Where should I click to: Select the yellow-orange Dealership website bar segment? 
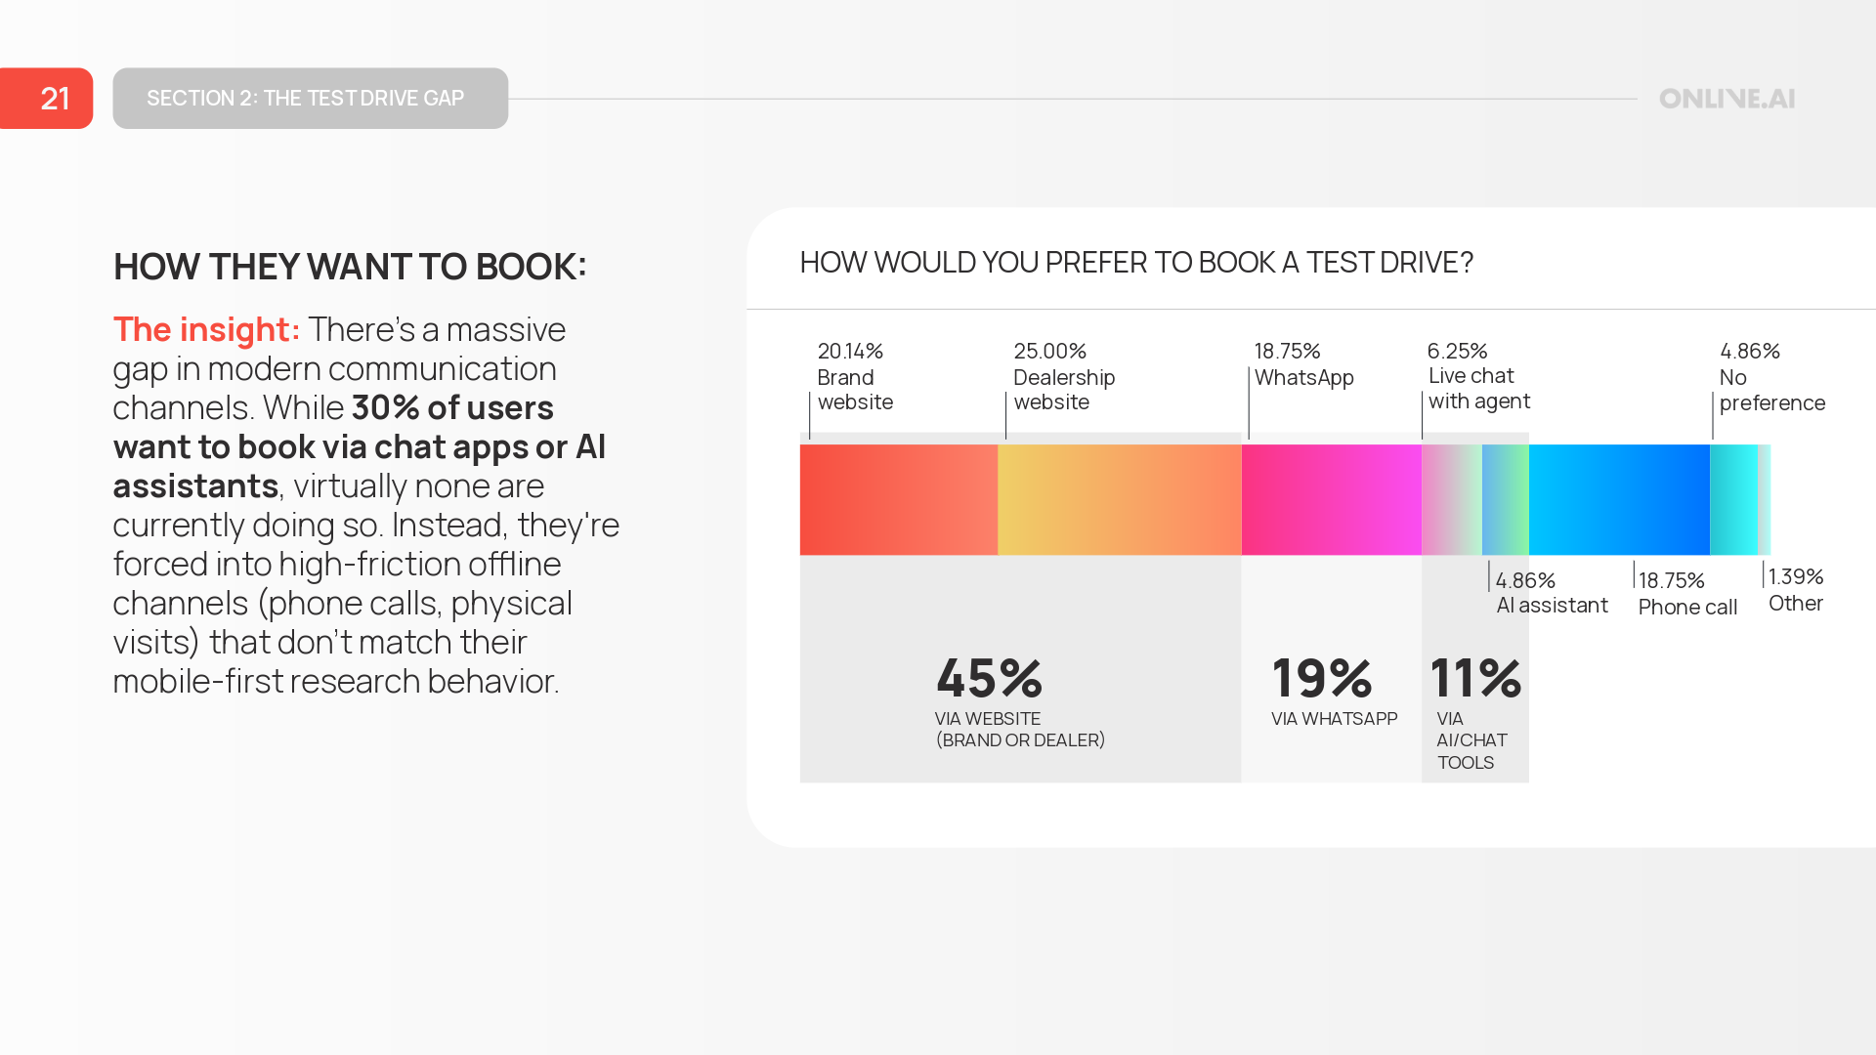point(1119,499)
